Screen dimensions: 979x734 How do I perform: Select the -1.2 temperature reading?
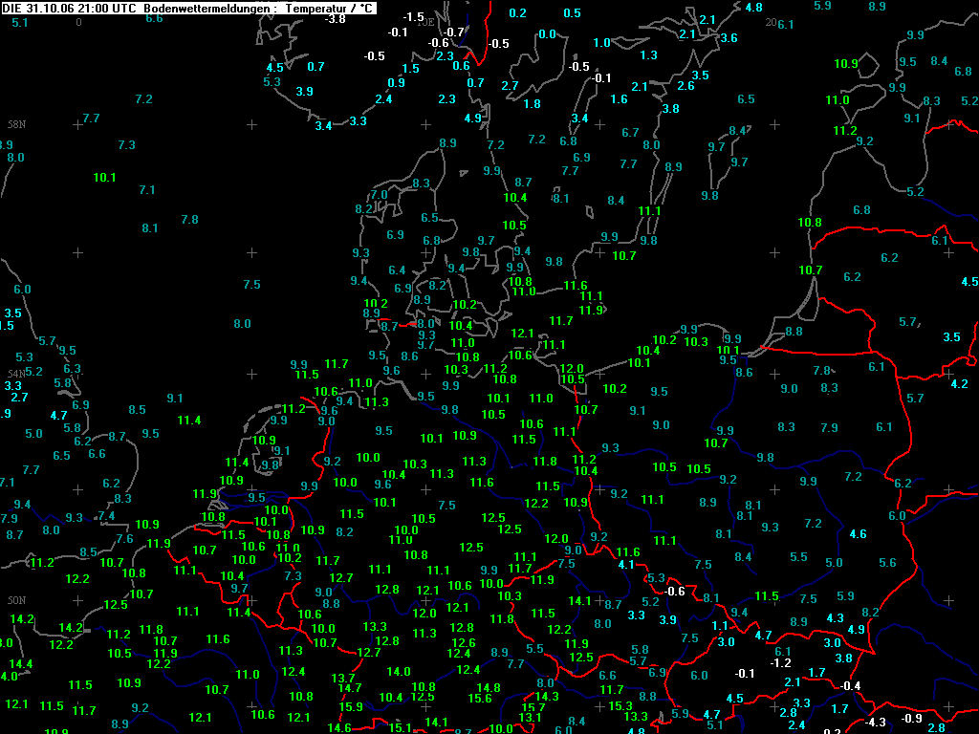[780, 663]
